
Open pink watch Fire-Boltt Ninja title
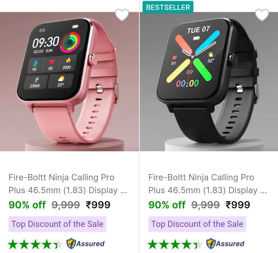[x=67, y=184]
